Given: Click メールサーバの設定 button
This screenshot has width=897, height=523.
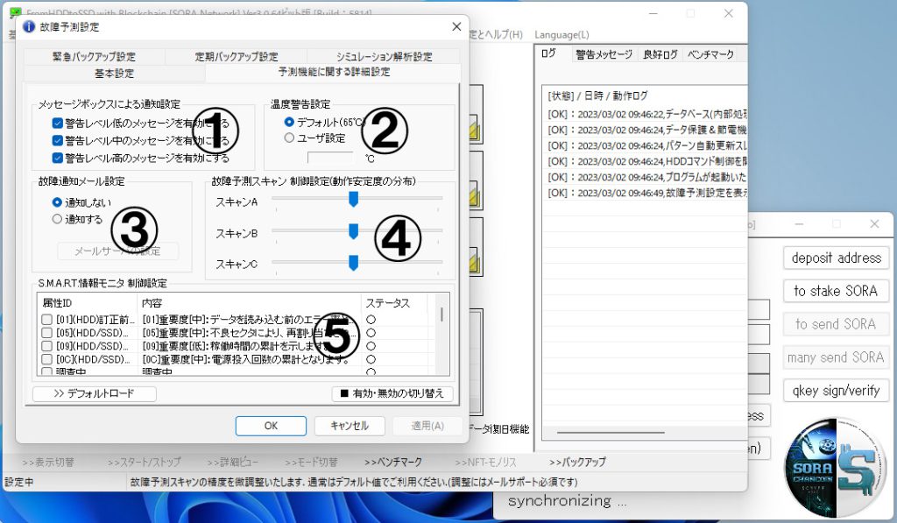Looking at the screenshot, I should (x=118, y=251).
